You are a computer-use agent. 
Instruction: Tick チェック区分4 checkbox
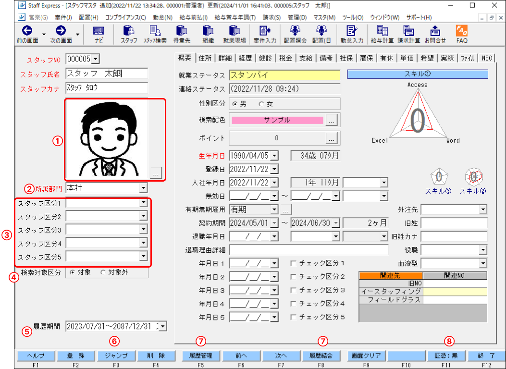coord(293,304)
